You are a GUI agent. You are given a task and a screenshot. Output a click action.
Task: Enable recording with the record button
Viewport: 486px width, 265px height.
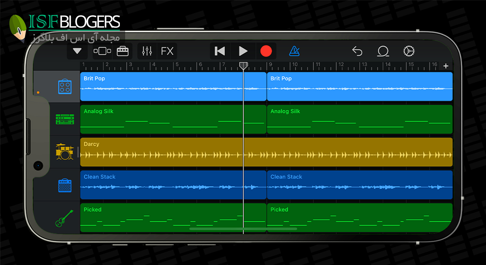(266, 51)
